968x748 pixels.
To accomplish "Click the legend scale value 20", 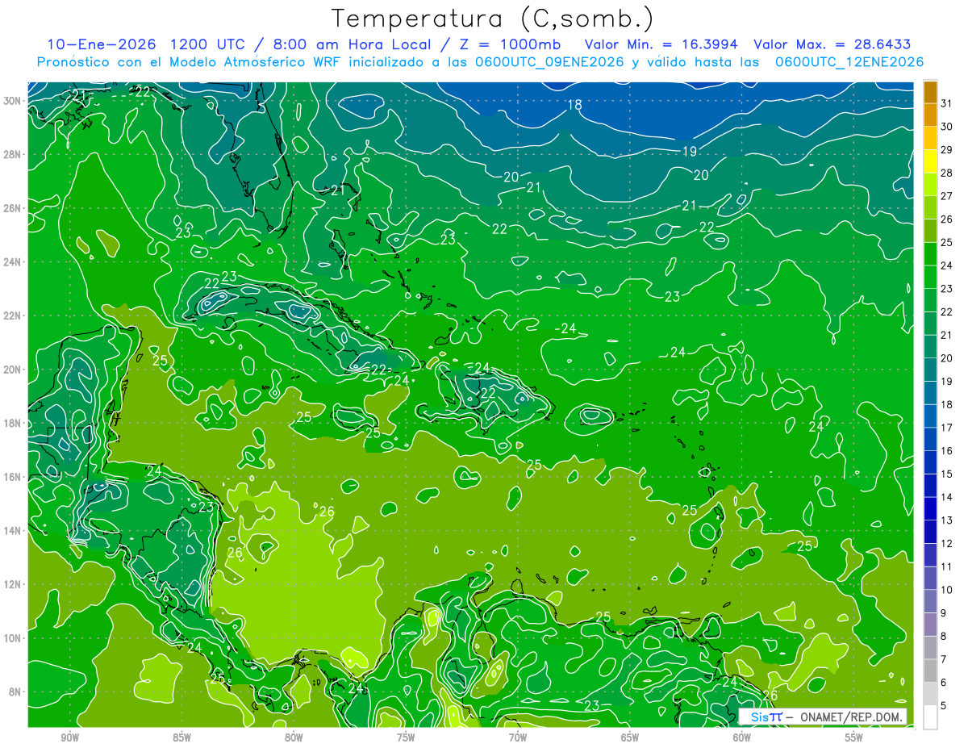I will 947,358.
